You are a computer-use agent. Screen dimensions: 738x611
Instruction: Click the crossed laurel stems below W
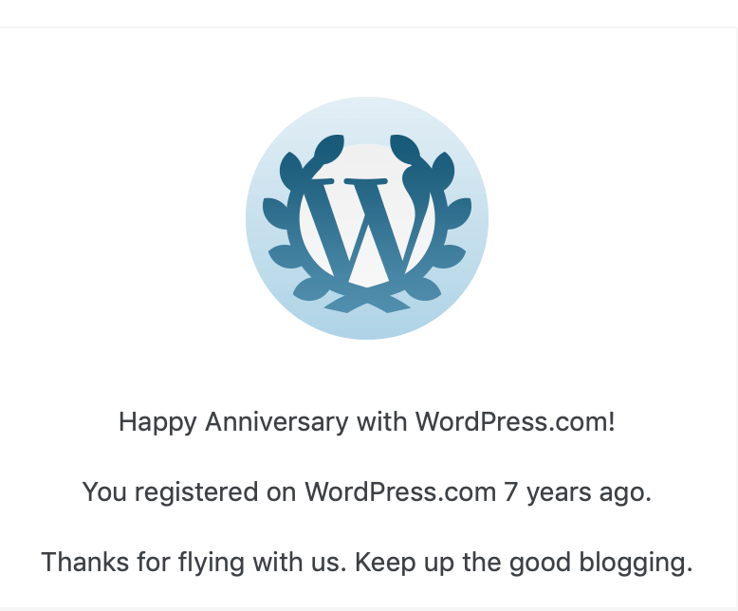pyautogui.click(x=366, y=296)
